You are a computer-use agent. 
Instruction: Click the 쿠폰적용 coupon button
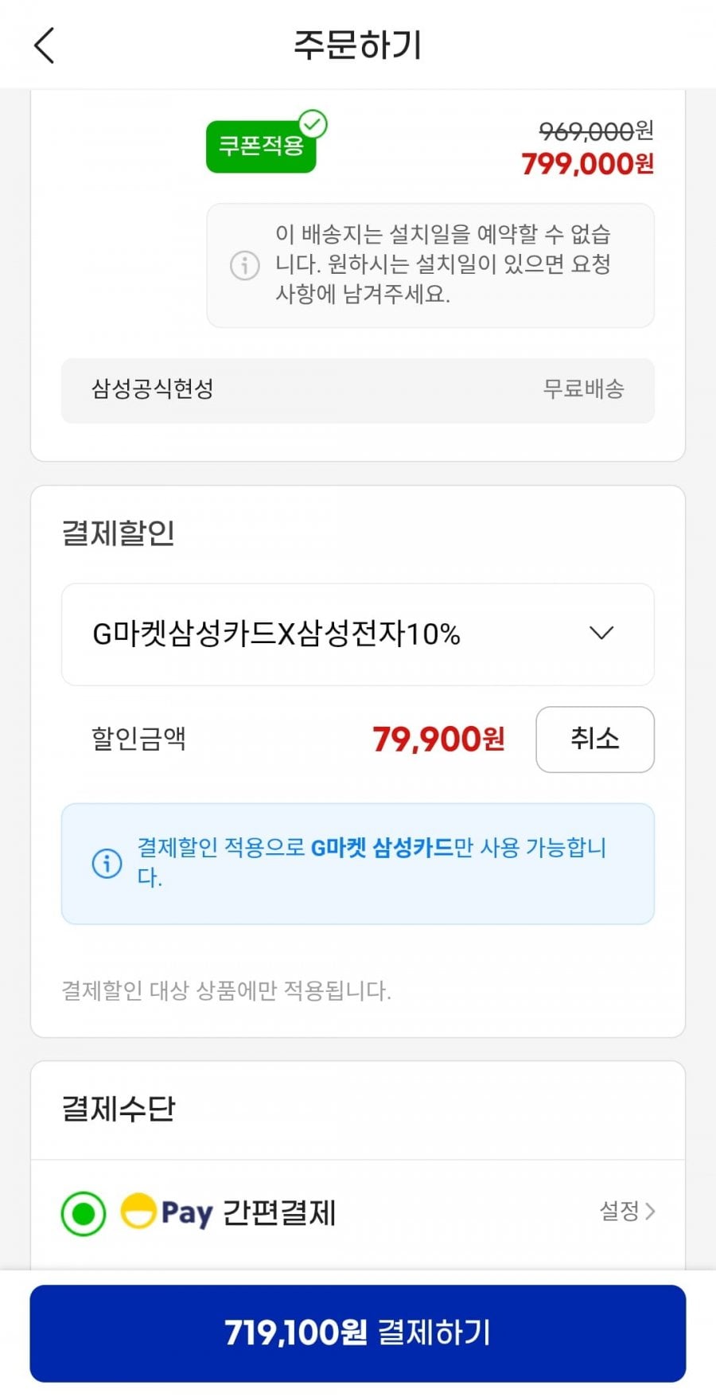[260, 146]
